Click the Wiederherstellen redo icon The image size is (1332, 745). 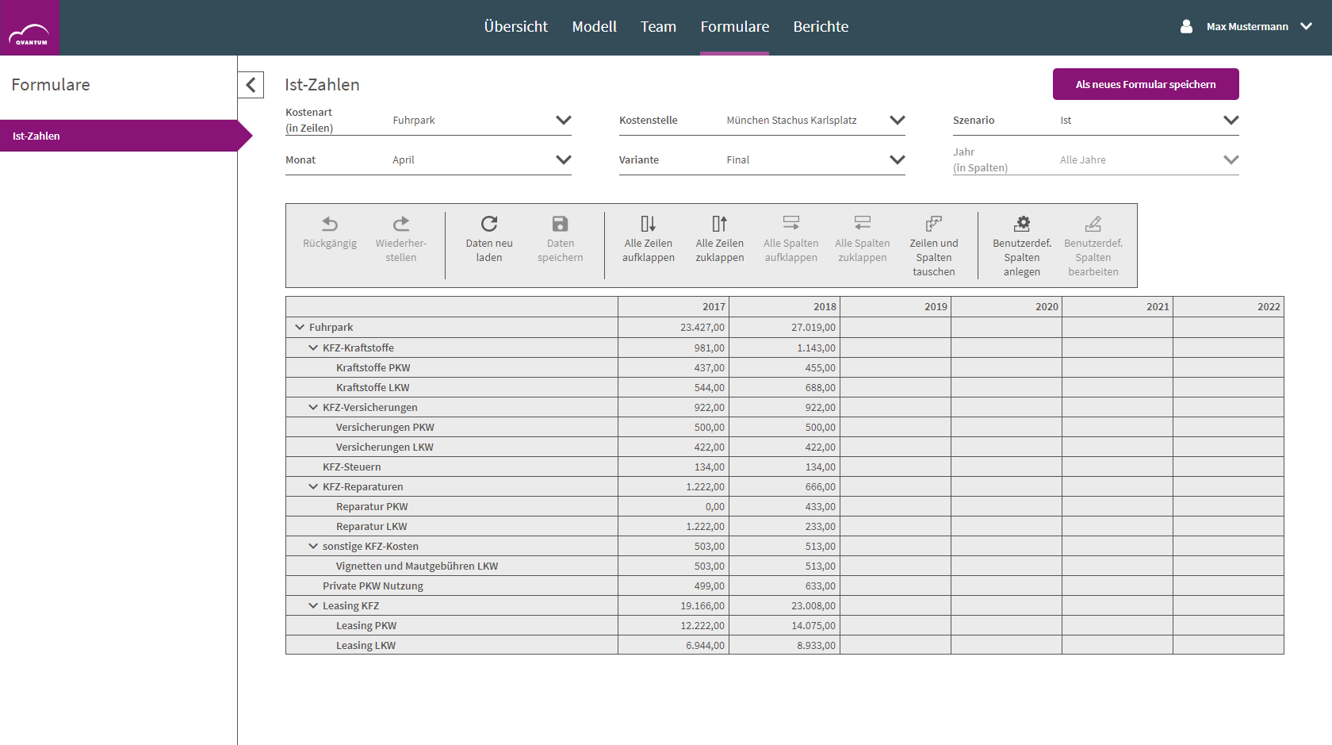[401, 224]
